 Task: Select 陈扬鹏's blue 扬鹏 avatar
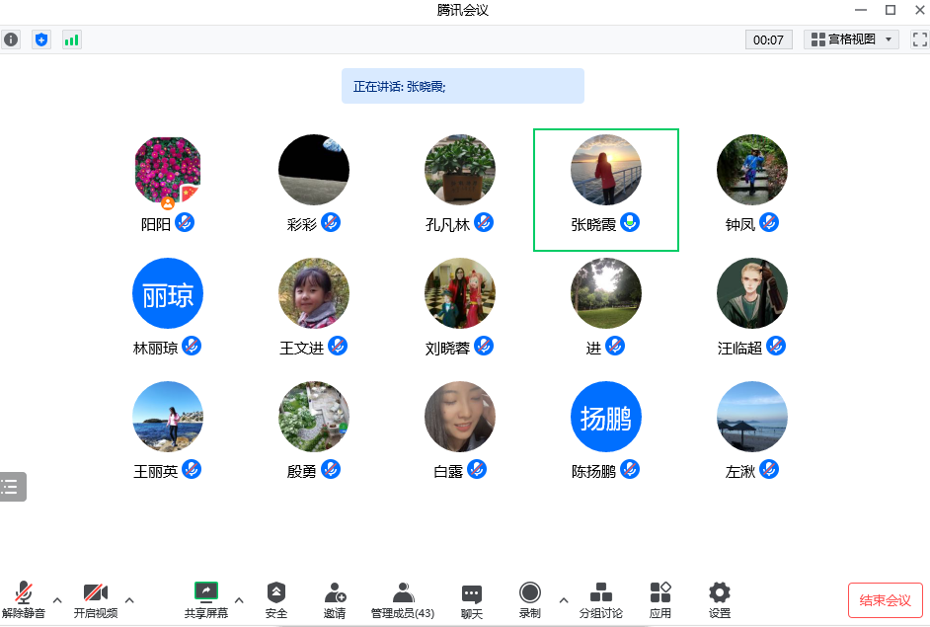[606, 417]
